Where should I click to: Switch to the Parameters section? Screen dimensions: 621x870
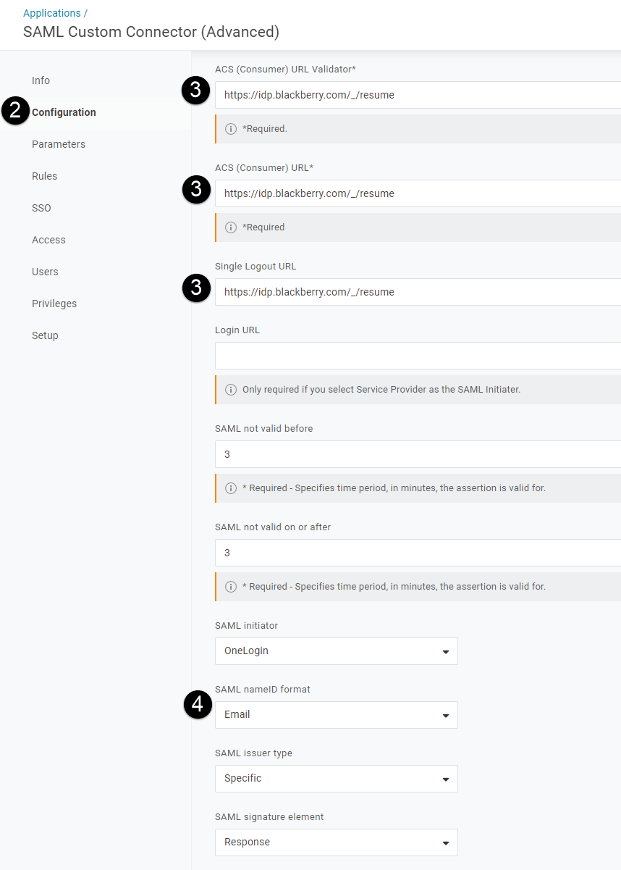click(59, 144)
